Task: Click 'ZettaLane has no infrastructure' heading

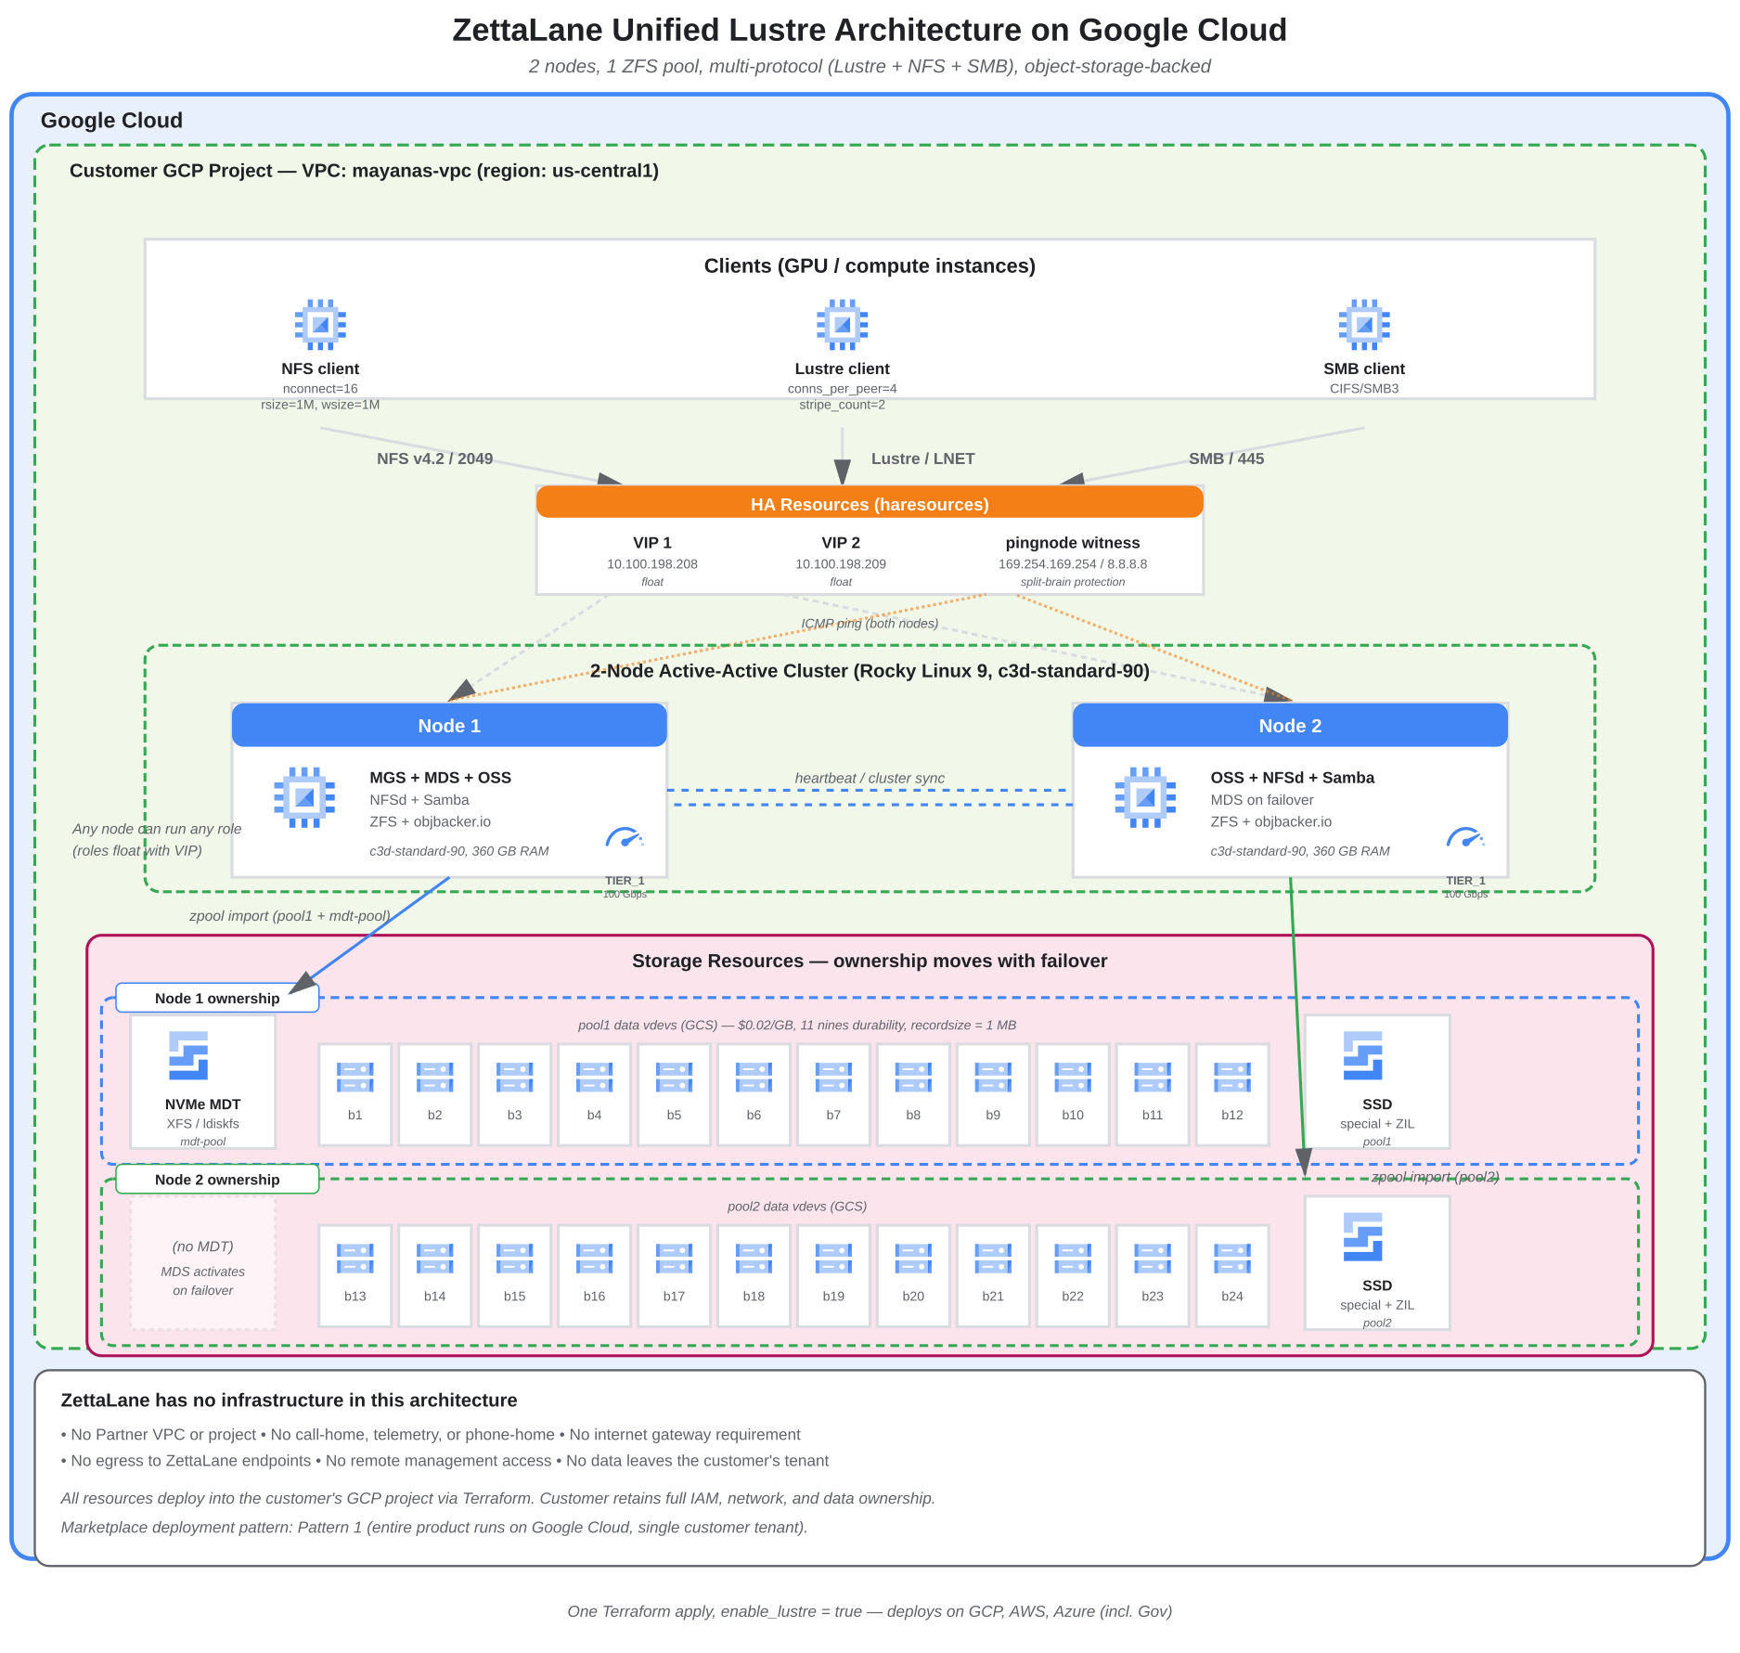Action: (x=289, y=1401)
